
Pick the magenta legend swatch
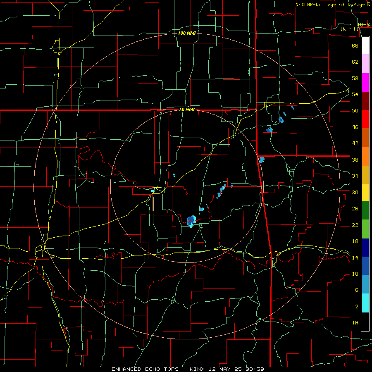(365, 82)
